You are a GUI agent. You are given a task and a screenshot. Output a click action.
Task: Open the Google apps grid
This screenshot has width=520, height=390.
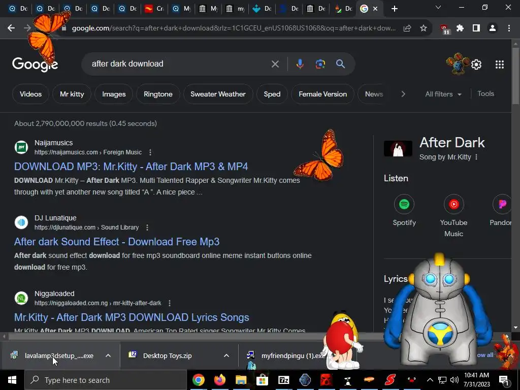500,64
